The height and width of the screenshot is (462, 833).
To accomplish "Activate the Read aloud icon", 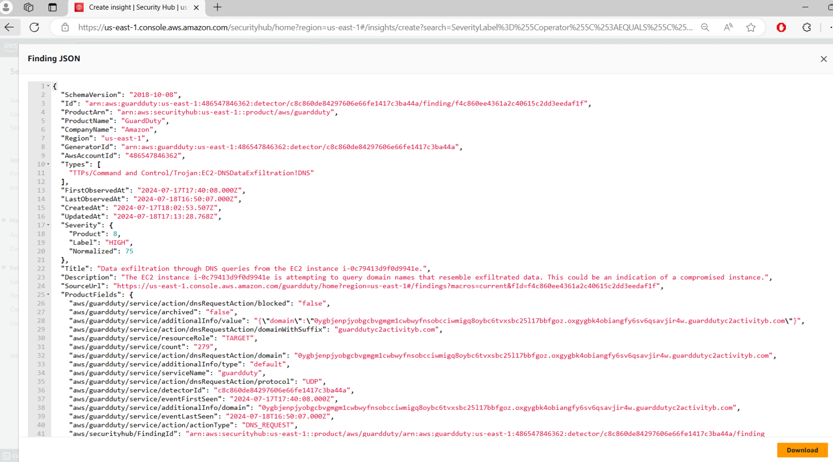I will pyautogui.click(x=728, y=27).
